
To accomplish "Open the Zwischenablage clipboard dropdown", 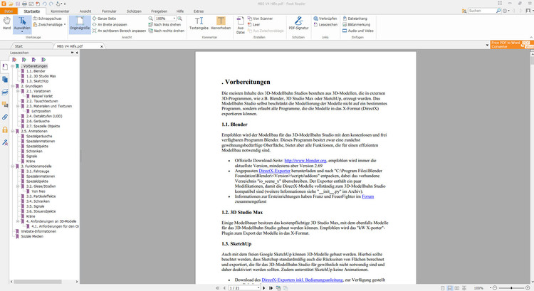I will (50, 25).
